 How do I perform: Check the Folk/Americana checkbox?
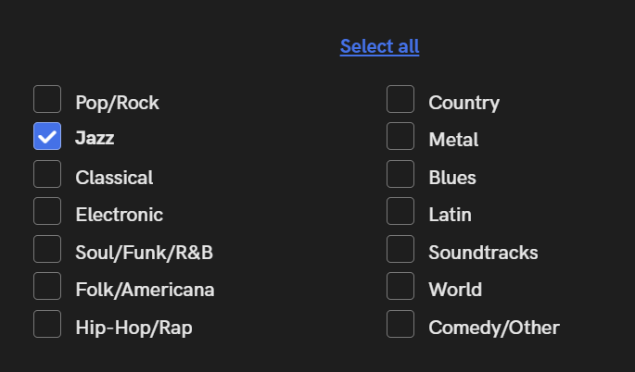[x=47, y=287]
